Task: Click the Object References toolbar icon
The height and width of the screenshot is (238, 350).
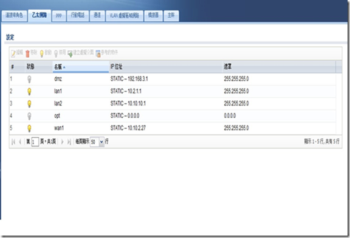Action: tap(98, 54)
